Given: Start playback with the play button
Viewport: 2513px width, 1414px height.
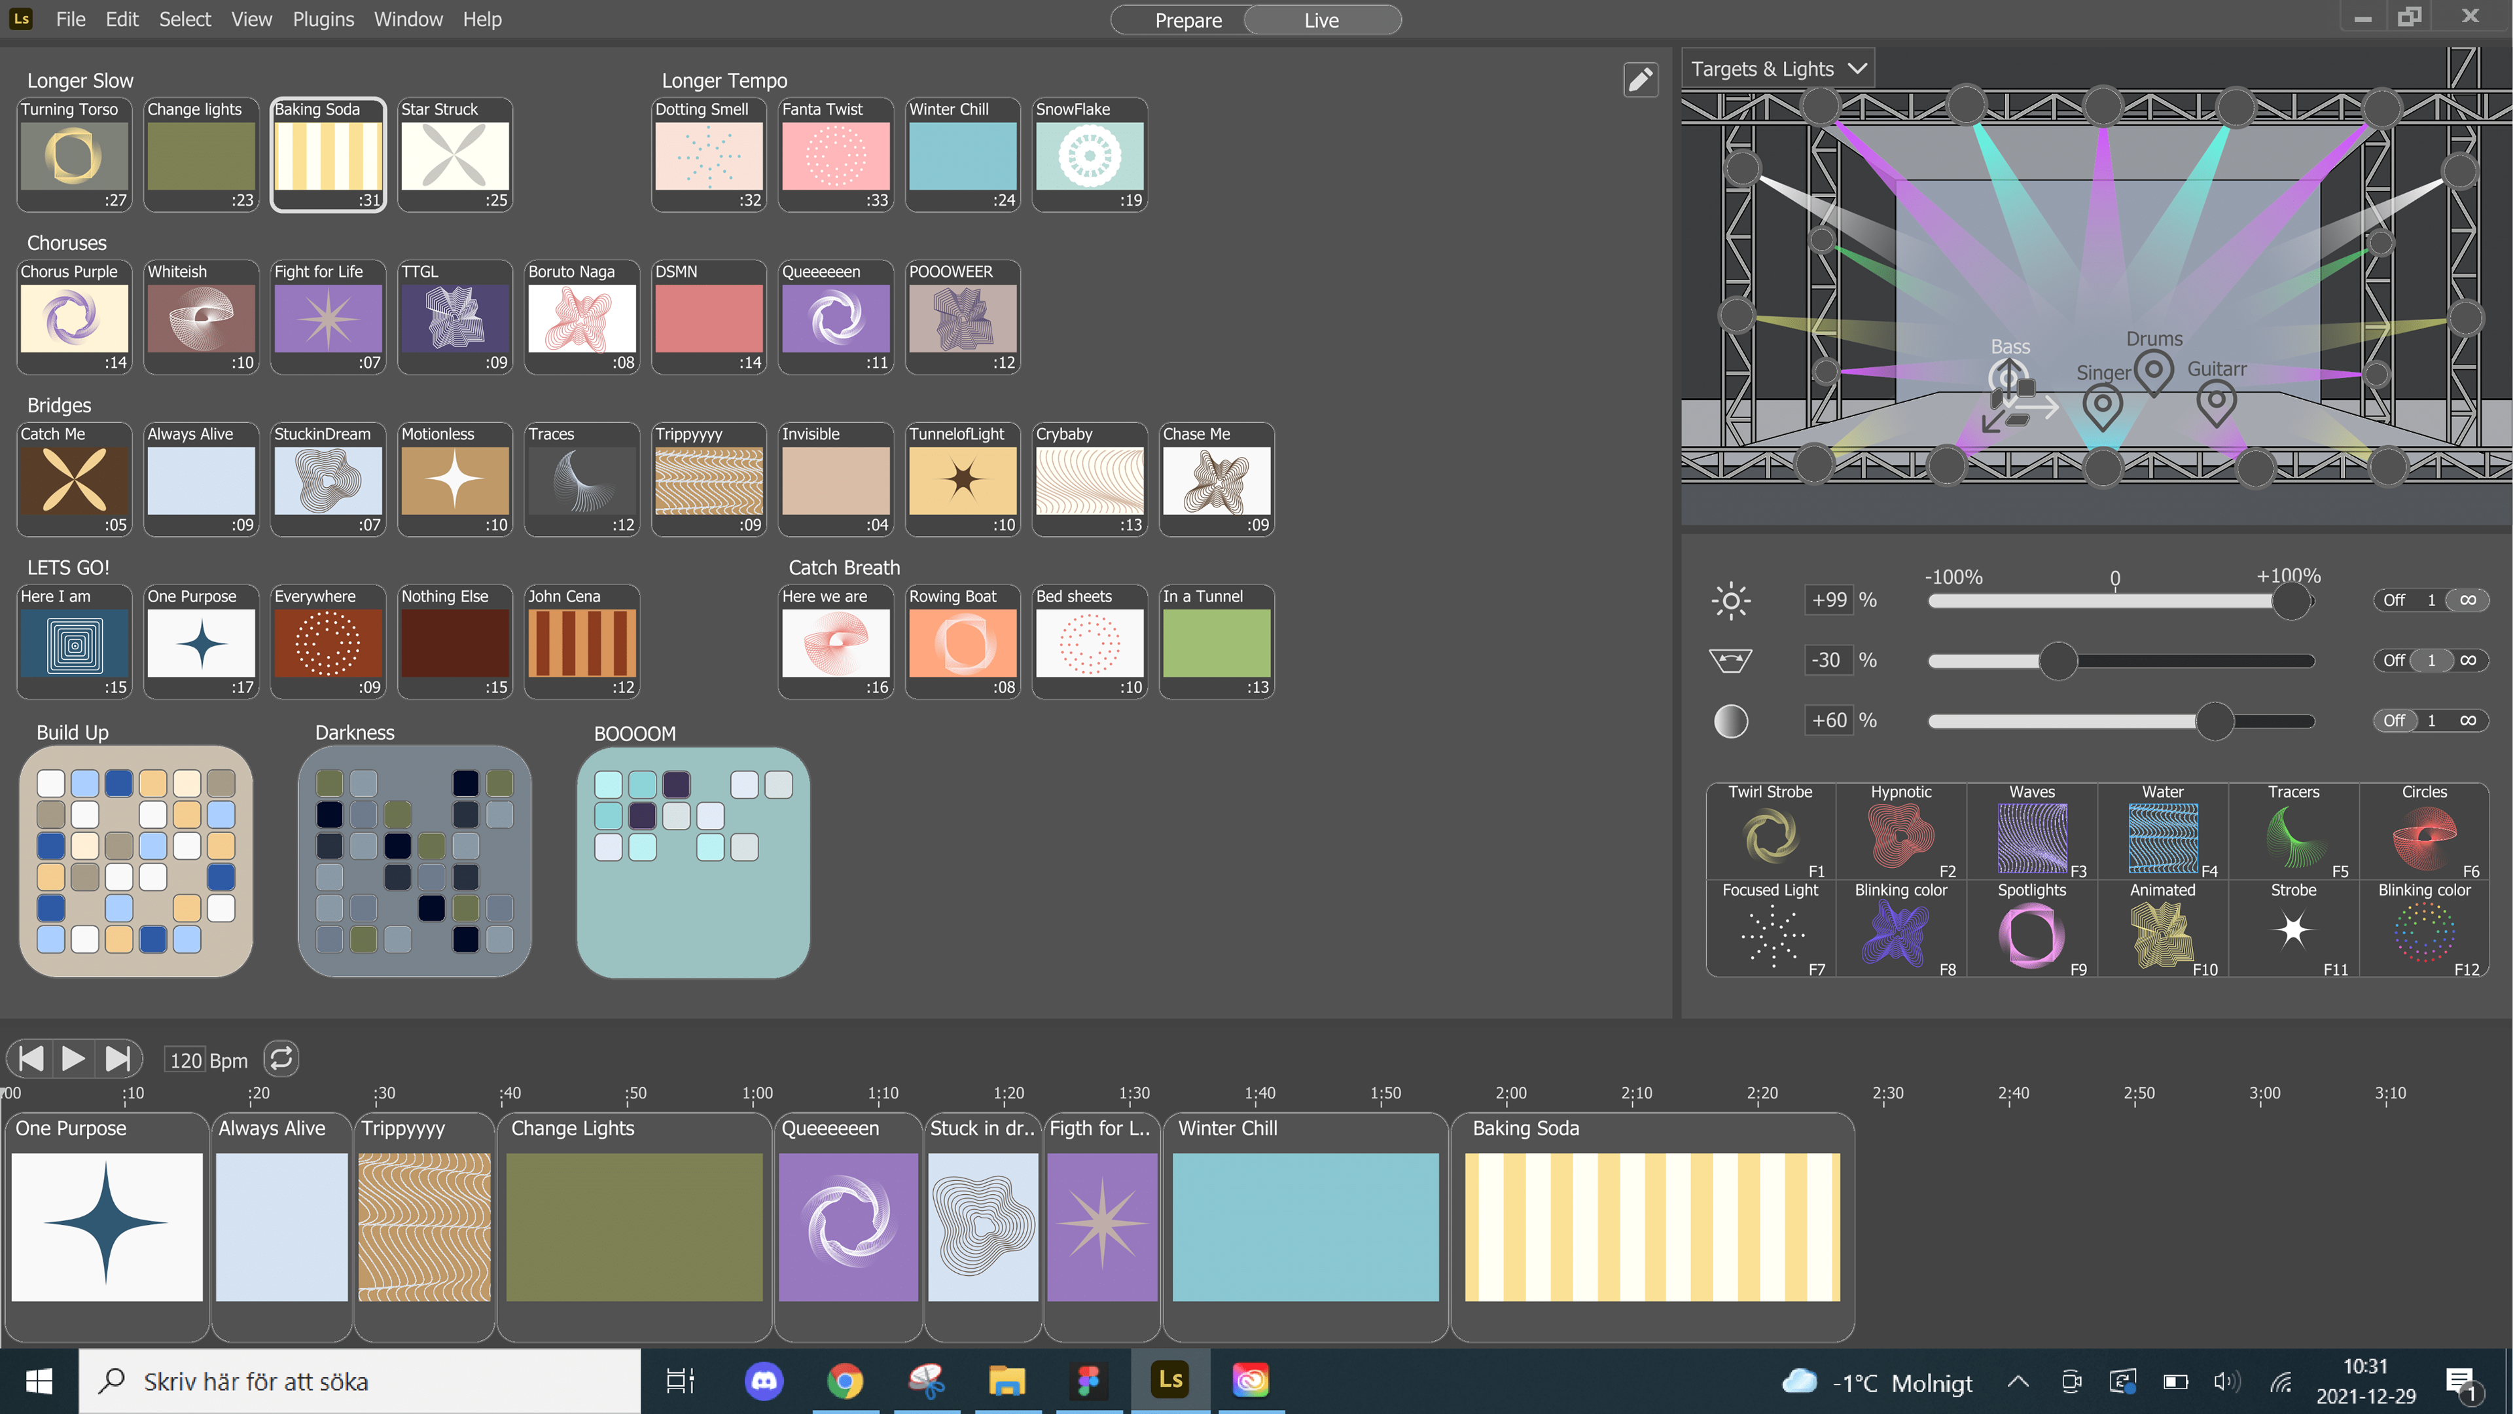Looking at the screenshot, I should [72, 1059].
